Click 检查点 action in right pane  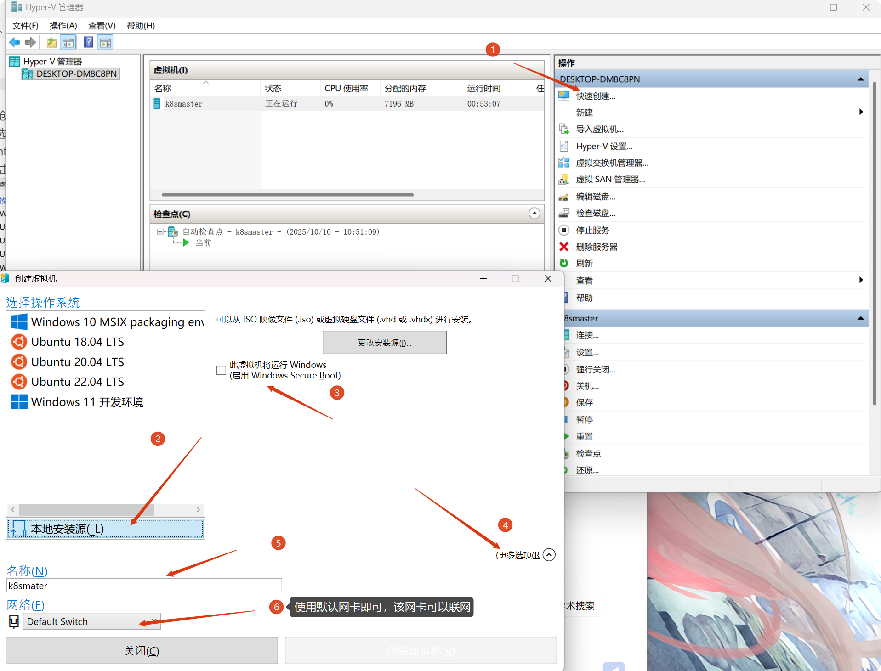click(x=588, y=454)
